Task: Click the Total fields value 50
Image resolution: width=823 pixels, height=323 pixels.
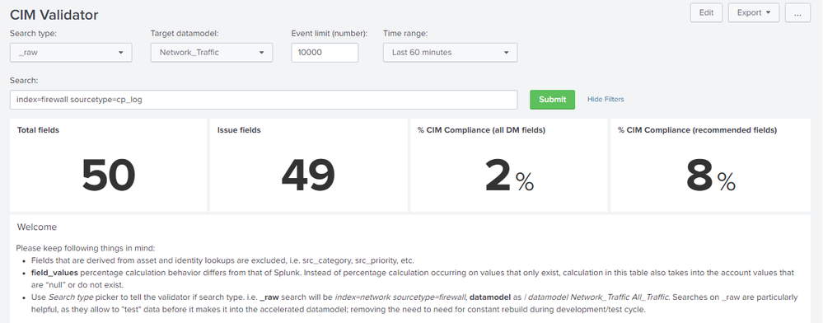Action: coord(109,176)
